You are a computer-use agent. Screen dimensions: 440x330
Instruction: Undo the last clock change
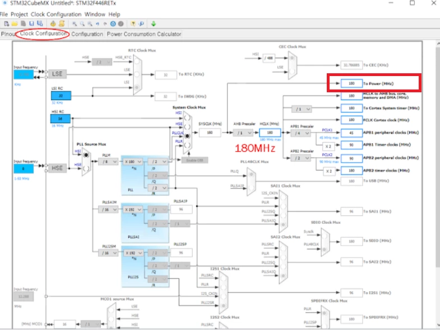pyautogui.click(x=98, y=24)
